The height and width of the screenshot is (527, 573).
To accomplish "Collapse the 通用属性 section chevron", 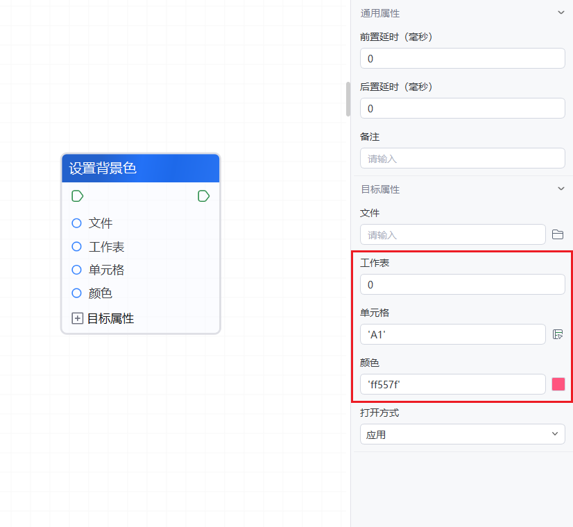I will (561, 12).
